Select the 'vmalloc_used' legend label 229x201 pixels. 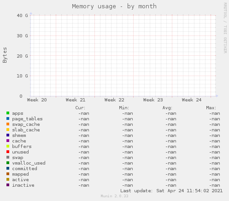click(29, 163)
